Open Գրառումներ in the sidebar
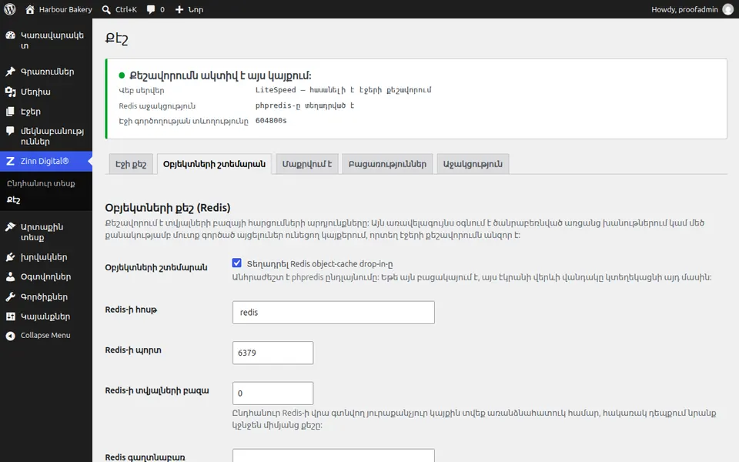This screenshot has width=739, height=462. [x=46, y=72]
